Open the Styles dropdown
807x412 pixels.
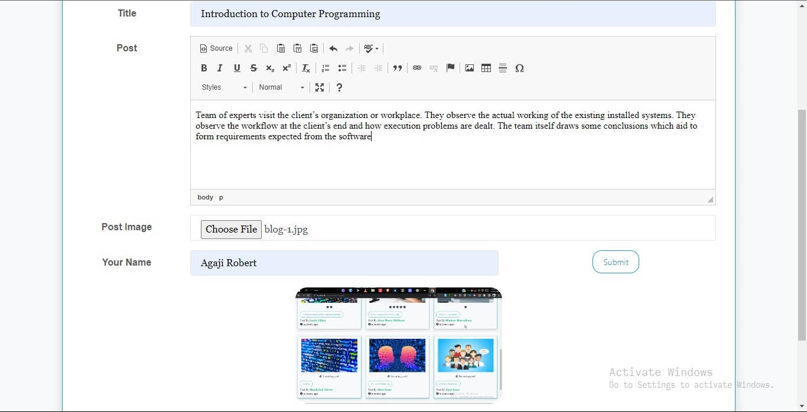tap(224, 87)
